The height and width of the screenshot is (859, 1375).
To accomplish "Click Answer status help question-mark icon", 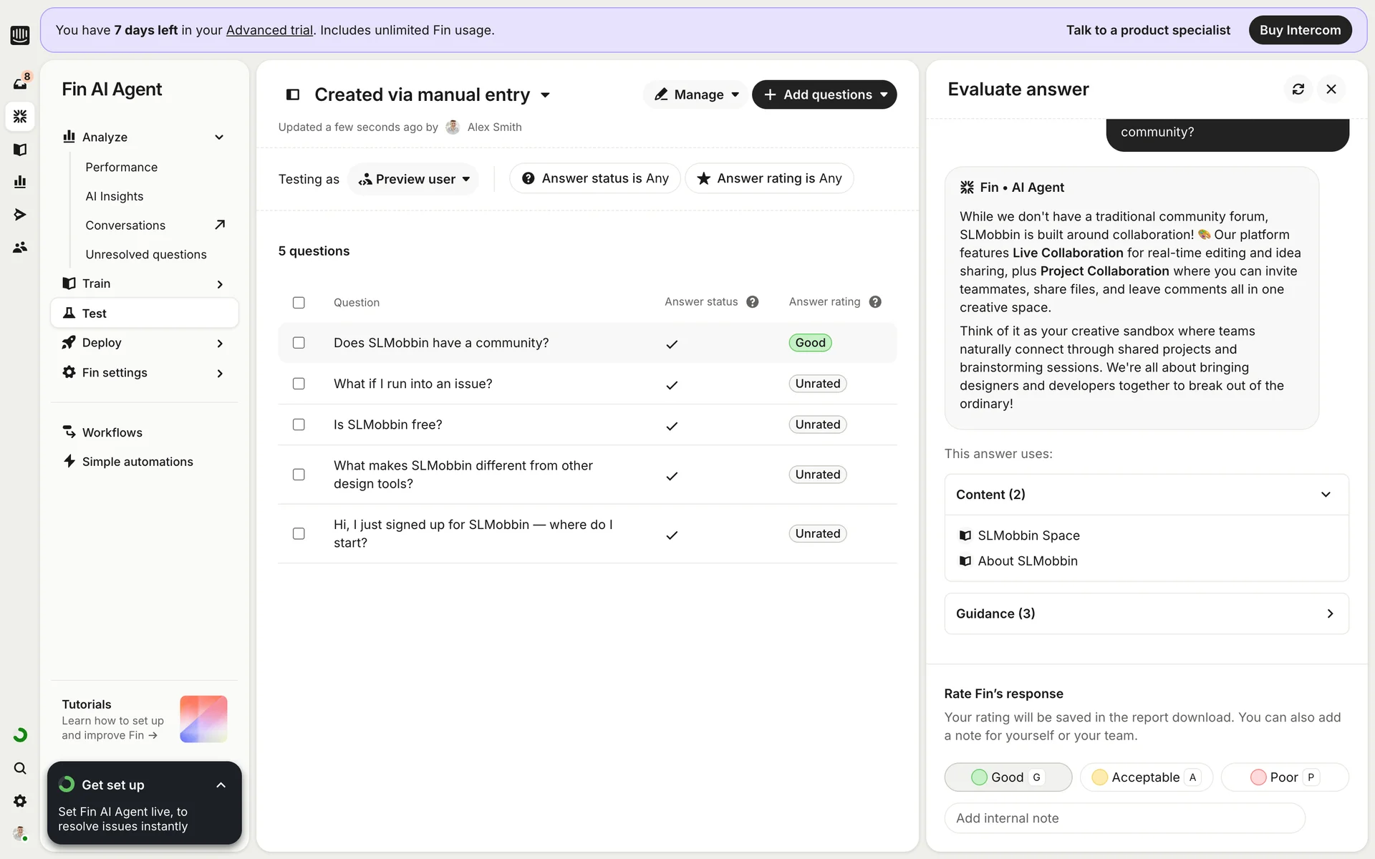I will (x=752, y=302).
